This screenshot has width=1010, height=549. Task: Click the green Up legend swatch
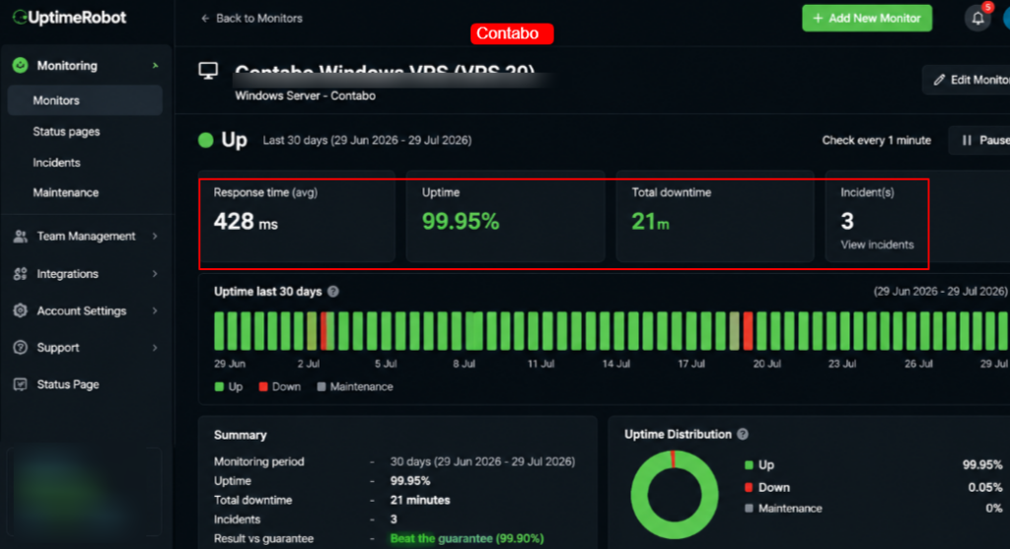(x=219, y=386)
